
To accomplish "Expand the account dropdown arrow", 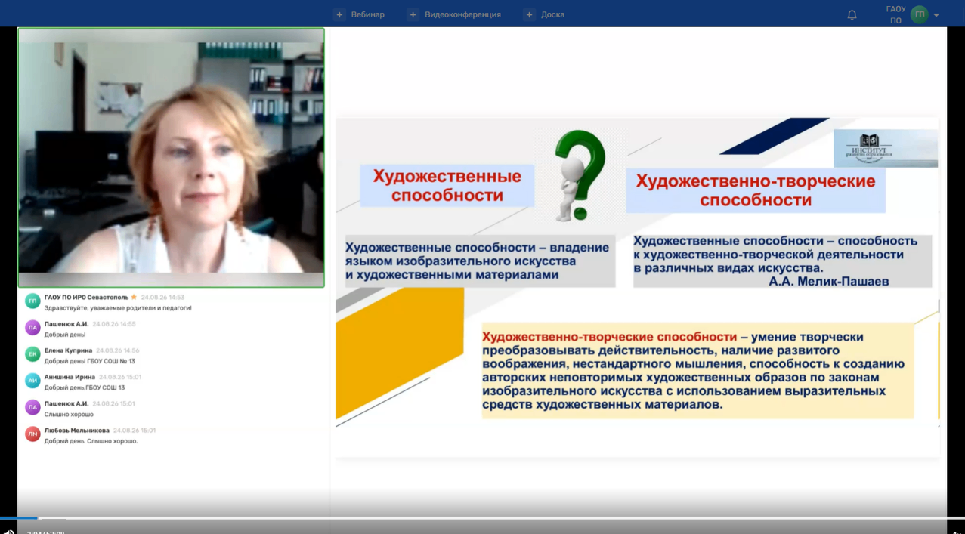I will [936, 15].
